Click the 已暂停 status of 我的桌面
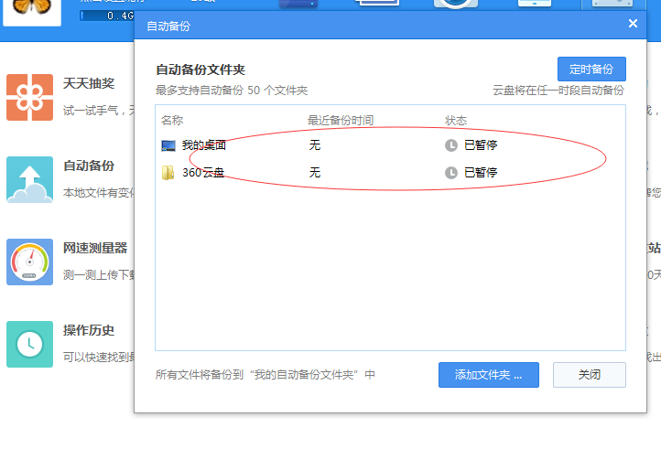Screen dimensions: 661x449 [481, 145]
